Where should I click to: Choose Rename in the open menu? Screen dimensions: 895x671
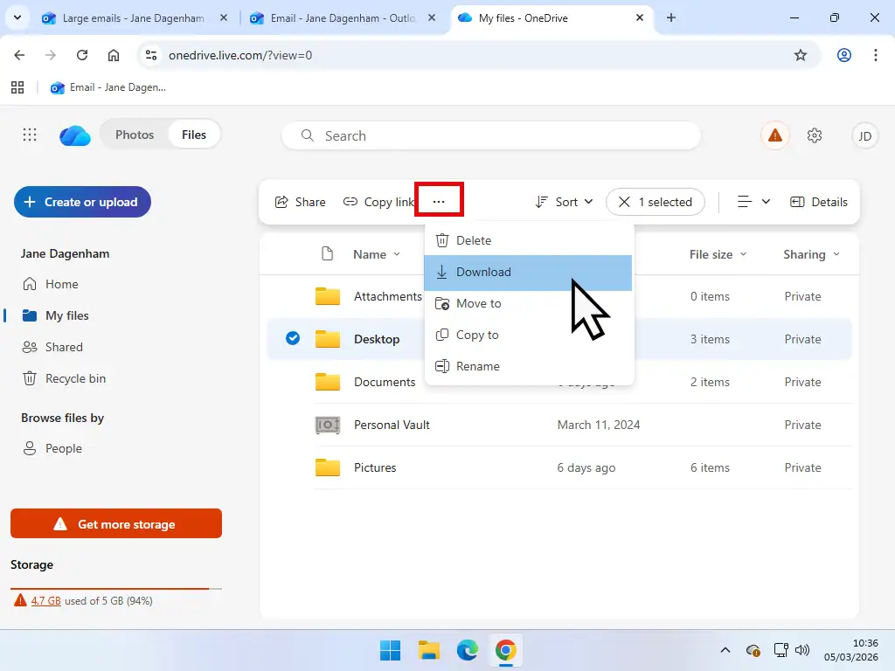[477, 366]
